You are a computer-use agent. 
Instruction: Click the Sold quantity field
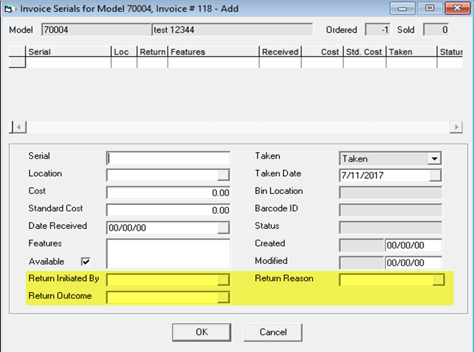(436, 30)
